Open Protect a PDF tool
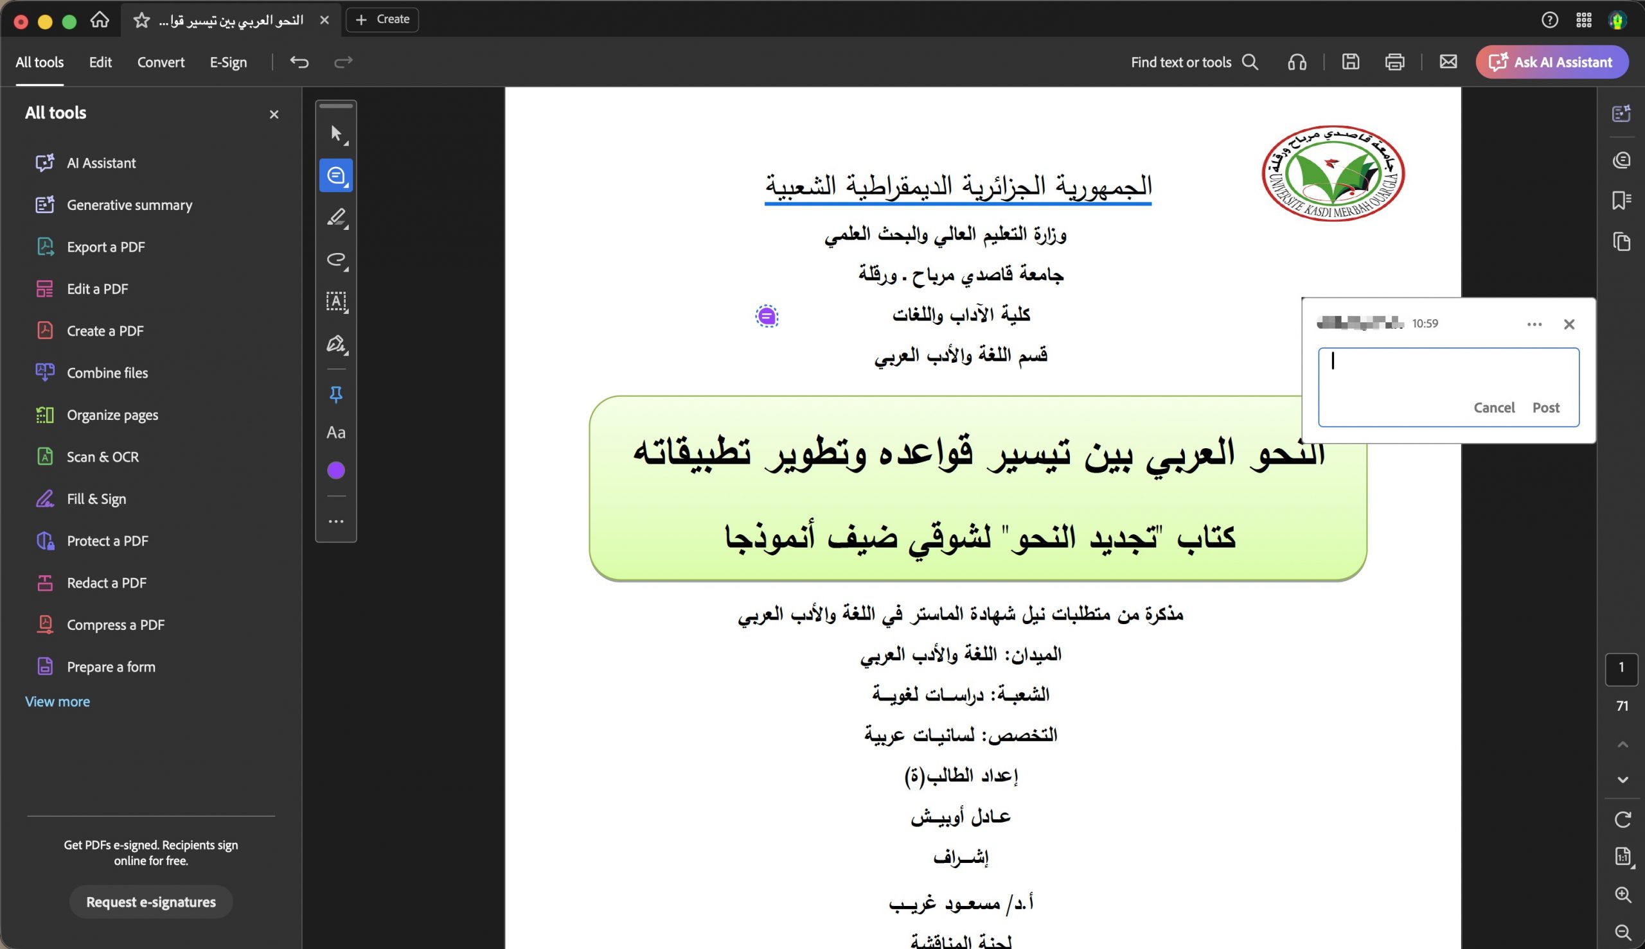1645x949 pixels. 91,541
